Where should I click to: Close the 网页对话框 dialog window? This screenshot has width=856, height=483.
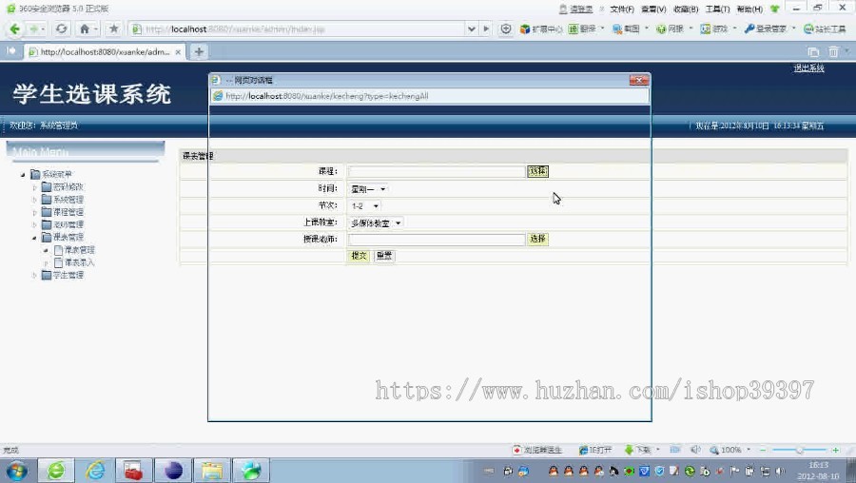639,80
